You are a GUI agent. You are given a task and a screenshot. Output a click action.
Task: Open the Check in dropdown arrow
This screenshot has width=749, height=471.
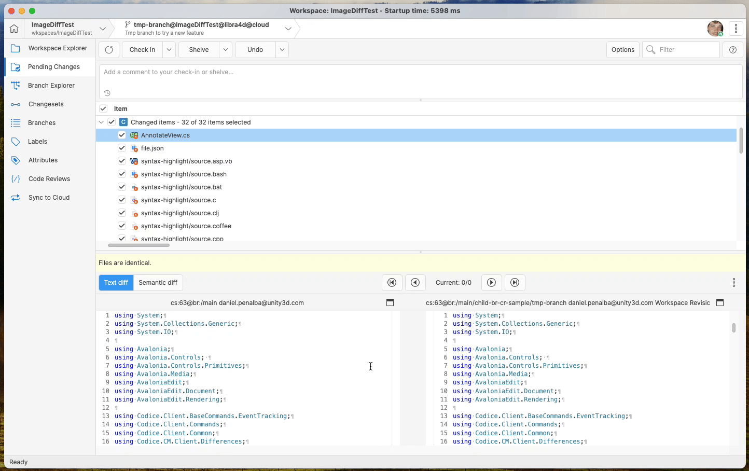click(x=169, y=50)
